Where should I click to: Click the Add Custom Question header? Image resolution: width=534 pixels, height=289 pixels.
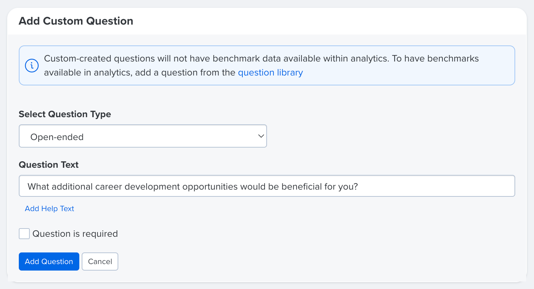pyautogui.click(x=76, y=21)
